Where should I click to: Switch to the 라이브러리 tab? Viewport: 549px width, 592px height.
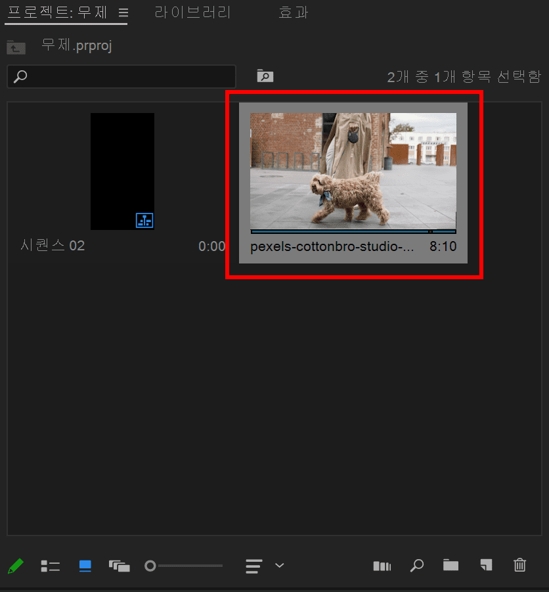tap(193, 12)
